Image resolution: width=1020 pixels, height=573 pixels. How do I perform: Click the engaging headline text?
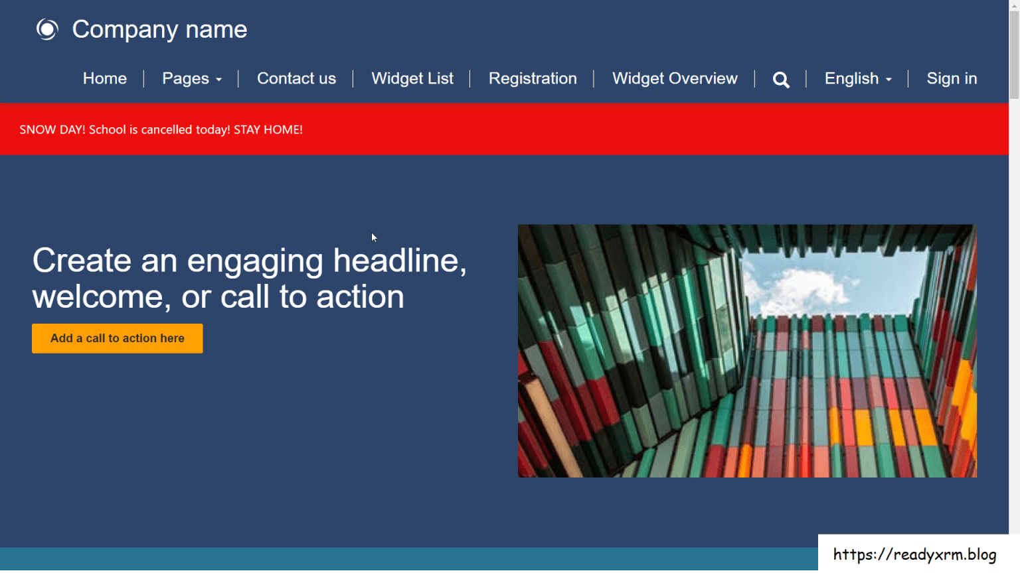(250, 279)
